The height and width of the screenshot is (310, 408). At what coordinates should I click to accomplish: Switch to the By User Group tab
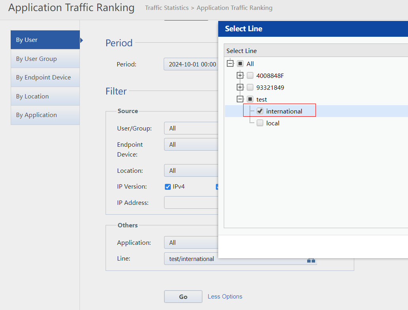pos(45,59)
